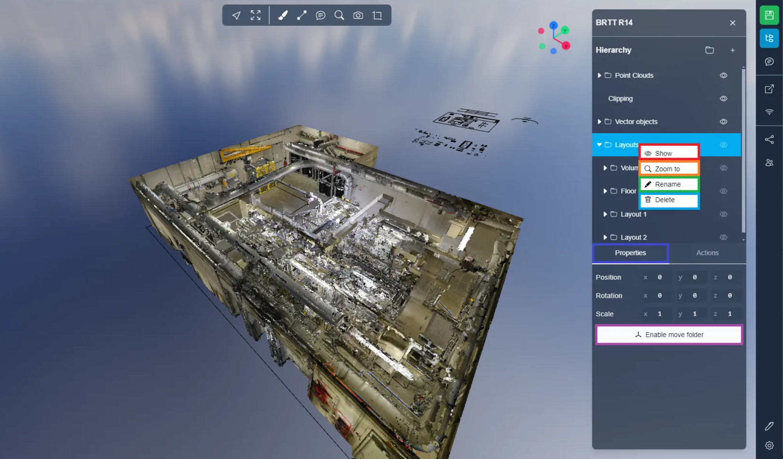Open the annotation comment tool
This screenshot has height=459, width=783.
pyautogui.click(x=321, y=15)
